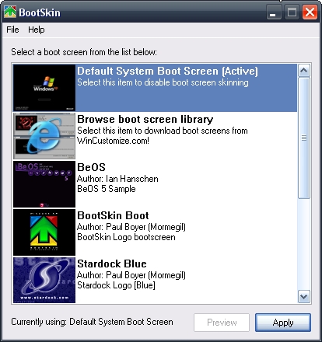Click "BeOS 5 Sample" description
322x342 pixels.
(x=107, y=189)
